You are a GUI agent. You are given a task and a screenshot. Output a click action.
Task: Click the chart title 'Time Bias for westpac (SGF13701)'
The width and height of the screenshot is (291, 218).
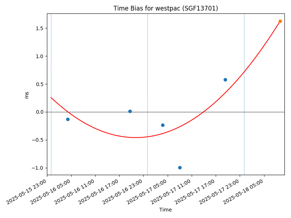click(x=166, y=8)
